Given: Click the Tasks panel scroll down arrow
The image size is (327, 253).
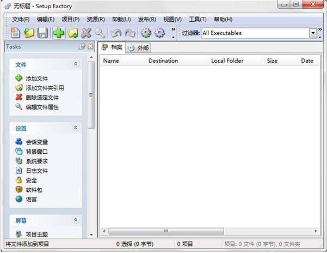Looking at the screenshot, I should 91,234.
